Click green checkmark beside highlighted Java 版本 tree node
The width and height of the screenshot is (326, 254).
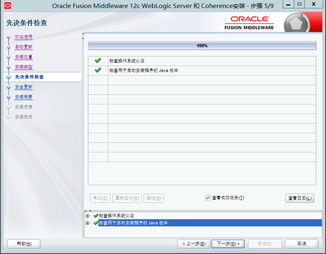pos(96,223)
